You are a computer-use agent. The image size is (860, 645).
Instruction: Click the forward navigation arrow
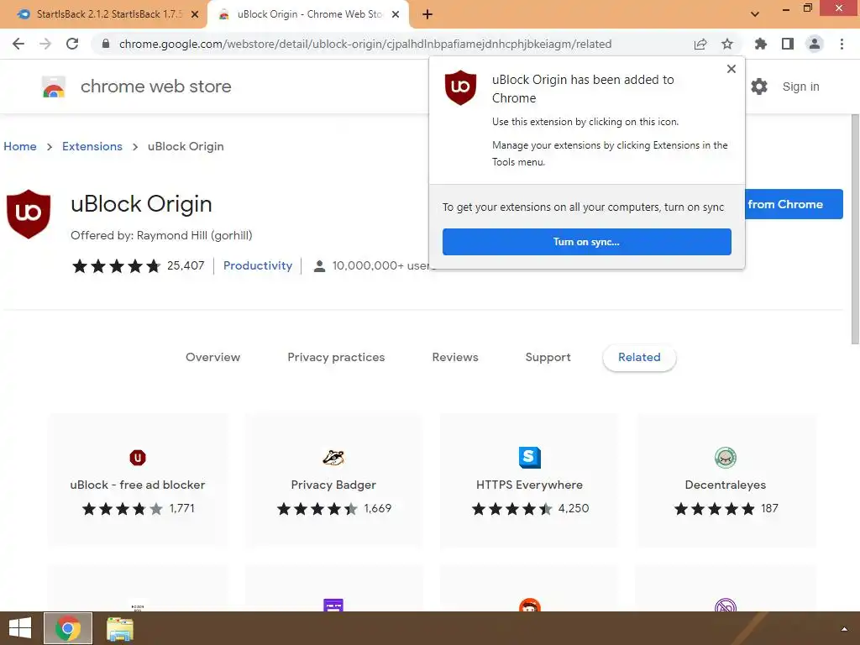45,44
